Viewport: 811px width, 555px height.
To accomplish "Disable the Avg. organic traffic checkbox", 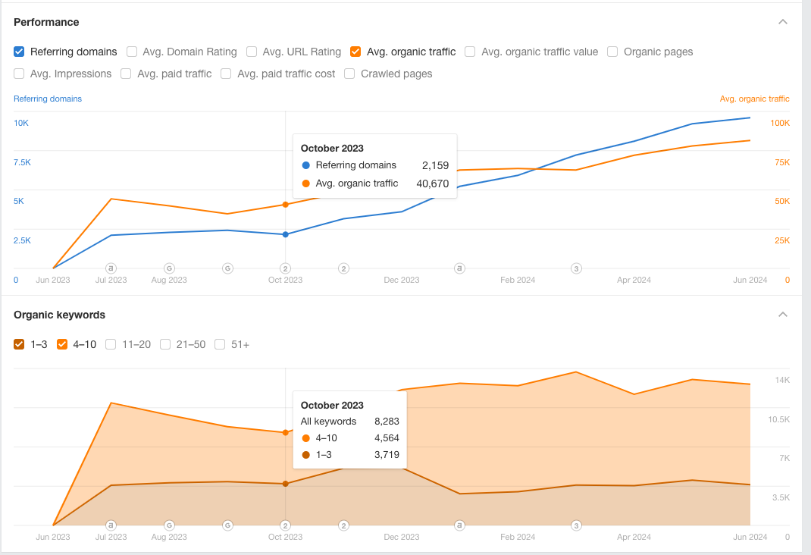I will pos(355,52).
